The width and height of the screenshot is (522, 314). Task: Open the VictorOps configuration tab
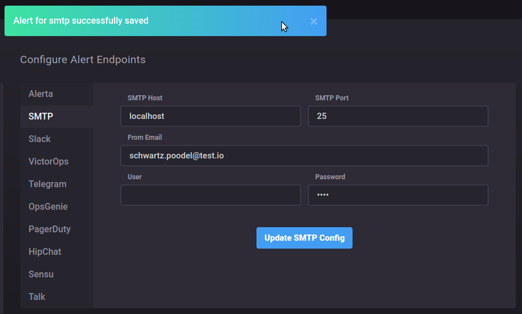coord(49,161)
